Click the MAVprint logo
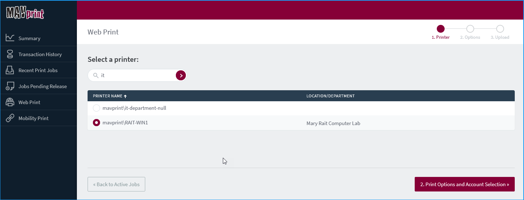Viewport: 524px width, 200px height. (25, 13)
